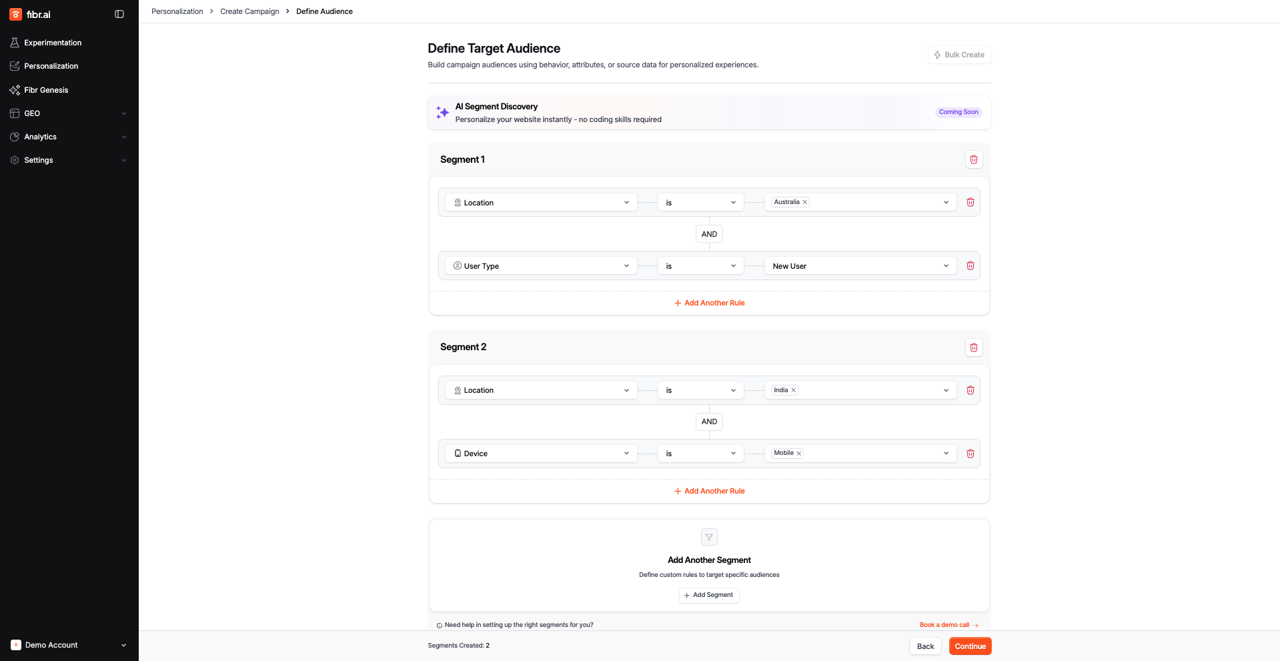1280x661 pixels.
Task: Remove Australia tag from location value
Action: pos(805,202)
